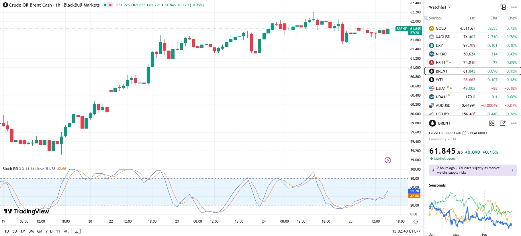Open the Watchlist advanced view icon
Image resolution: width=521 pixels, height=236 pixels.
[503, 7]
